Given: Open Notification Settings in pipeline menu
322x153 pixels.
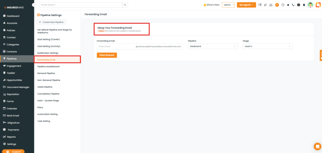Looking at the screenshot, I should 48,53.
